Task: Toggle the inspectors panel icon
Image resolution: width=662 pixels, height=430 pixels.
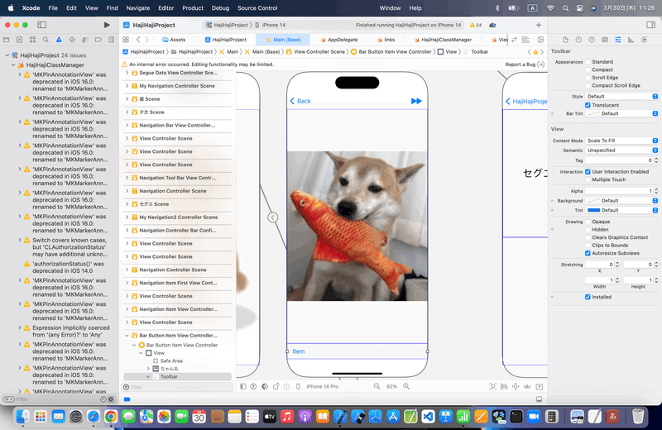Action: click(x=650, y=25)
